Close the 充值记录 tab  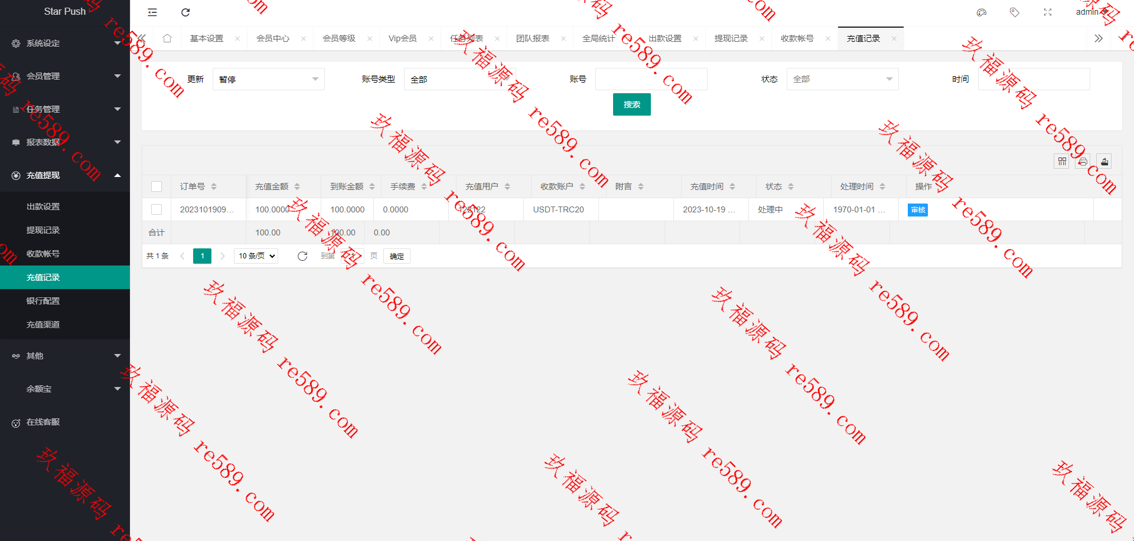pos(894,38)
